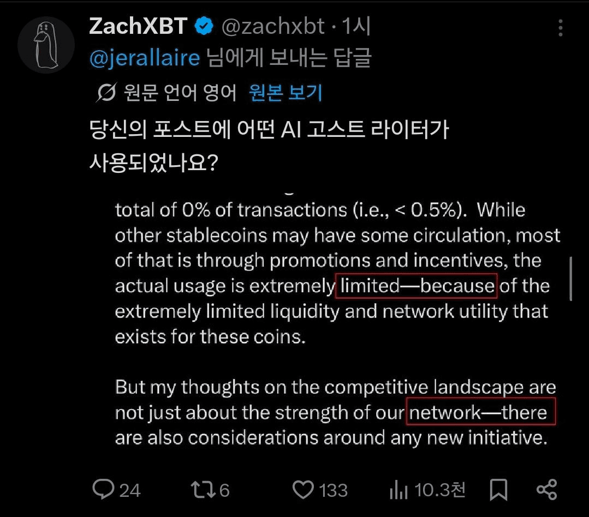The width and height of the screenshot is (589, 517).
Task: Click the retweet arrows icon
Action: click(x=203, y=490)
